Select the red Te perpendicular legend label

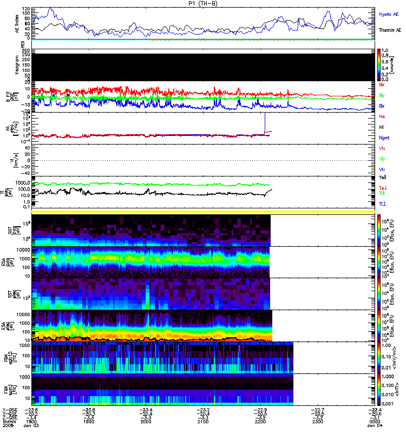tap(383, 188)
